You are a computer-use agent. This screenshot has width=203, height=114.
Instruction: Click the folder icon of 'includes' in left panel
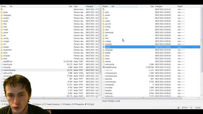point(2,56)
